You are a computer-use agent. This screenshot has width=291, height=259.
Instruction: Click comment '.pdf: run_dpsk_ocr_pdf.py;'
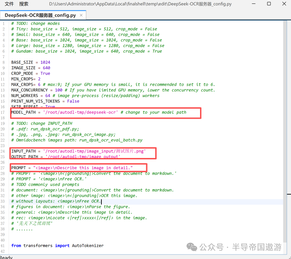click(45, 129)
